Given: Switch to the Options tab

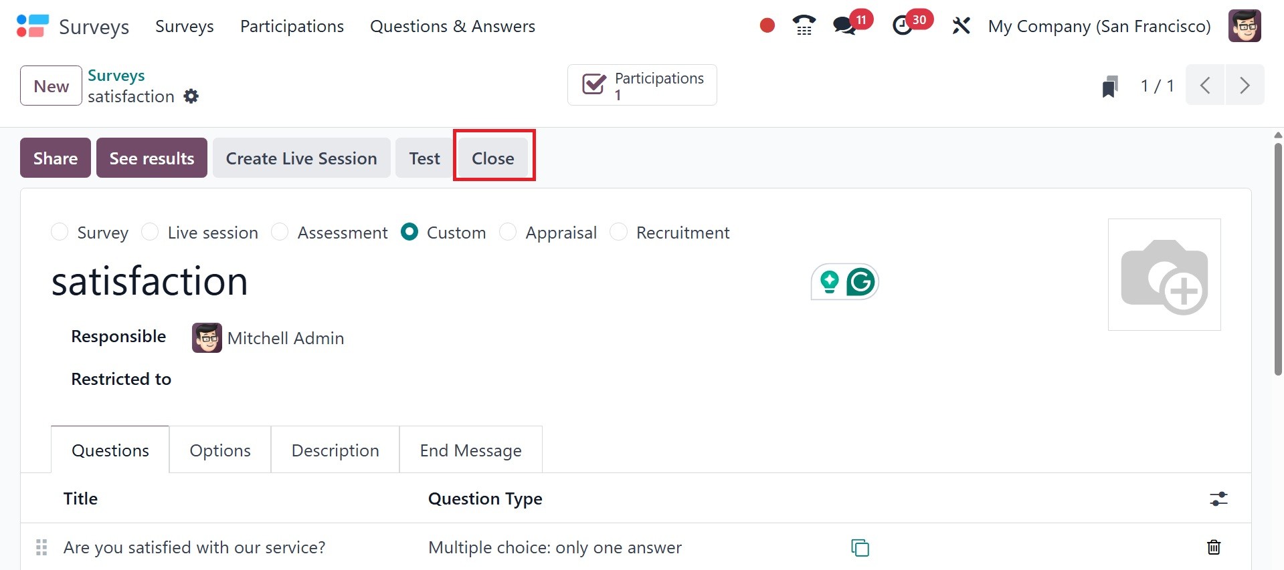Looking at the screenshot, I should [x=220, y=450].
